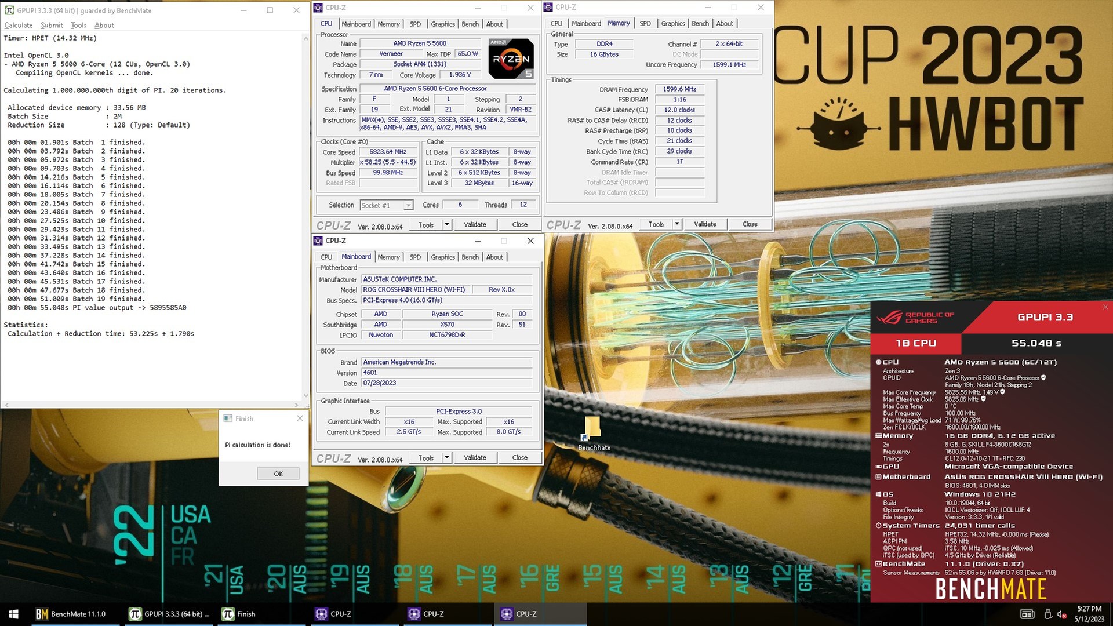This screenshot has width=1113, height=626.
Task: Open the Socket #1 selection dropdown
Action: coord(386,205)
